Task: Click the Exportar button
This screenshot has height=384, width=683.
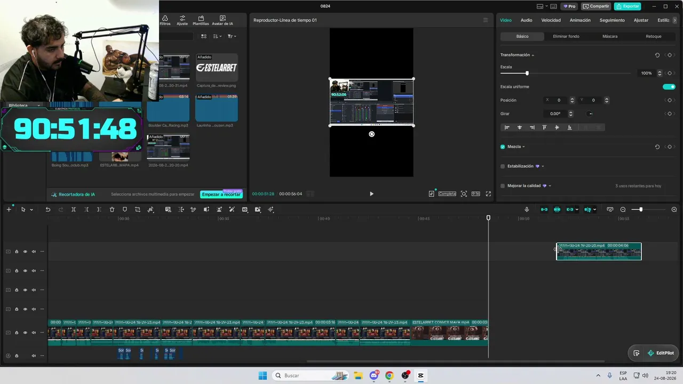Action: (628, 6)
